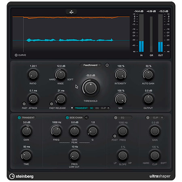The height and width of the screenshot is (182, 182).
Task: Click the -14.4 dB input peak readout
Action: click(x=139, y=11)
